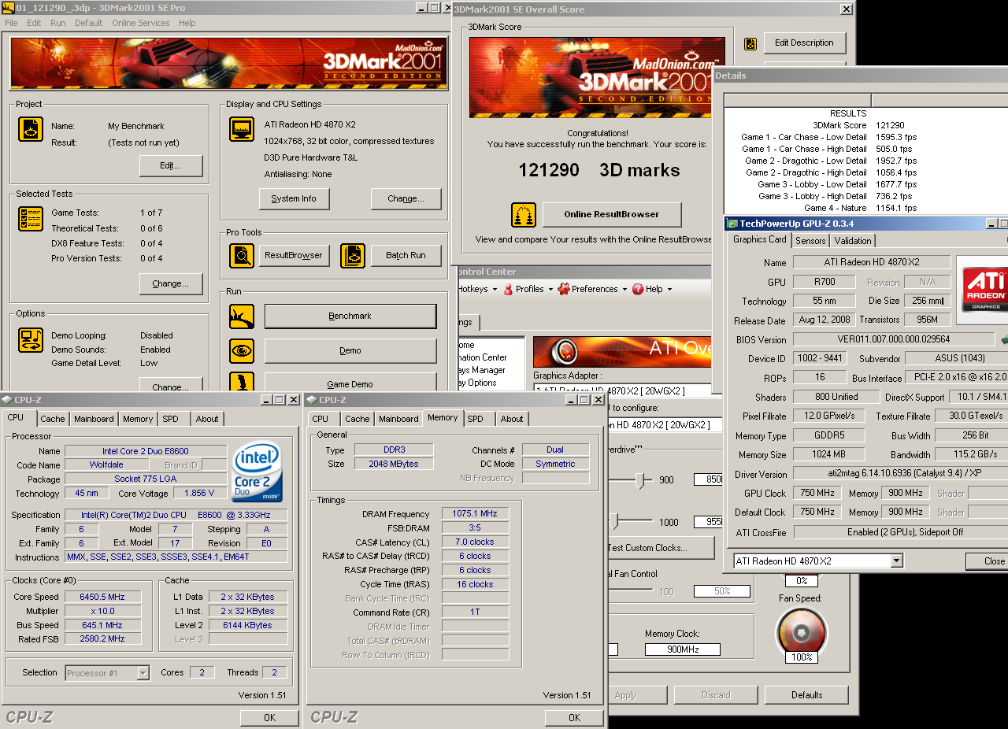This screenshot has height=729, width=1008.
Task: Click the fan speed 50% field
Action: pos(722,591)
